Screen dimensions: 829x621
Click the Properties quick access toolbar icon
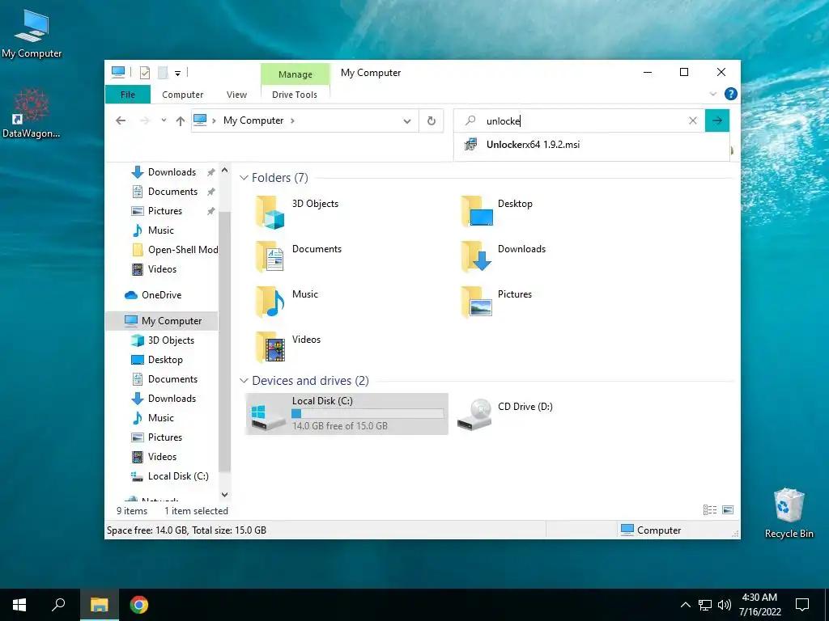coord(144,72)
